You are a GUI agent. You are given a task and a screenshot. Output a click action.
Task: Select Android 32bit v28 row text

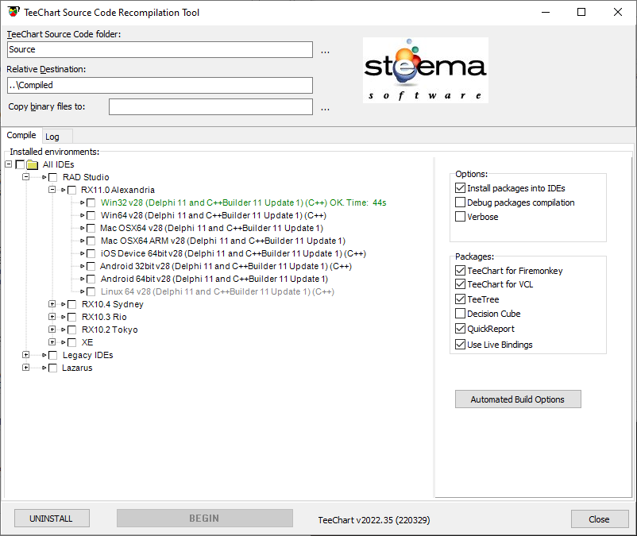point(226,266)
